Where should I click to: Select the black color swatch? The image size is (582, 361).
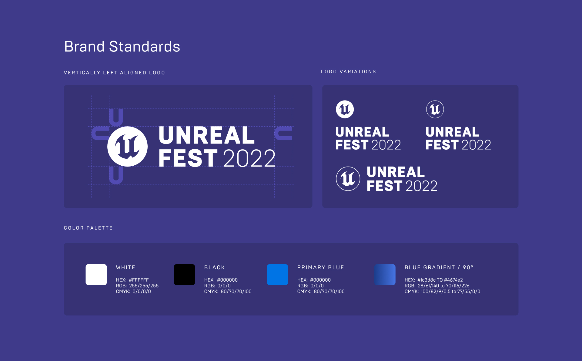[x=184, y=275]
